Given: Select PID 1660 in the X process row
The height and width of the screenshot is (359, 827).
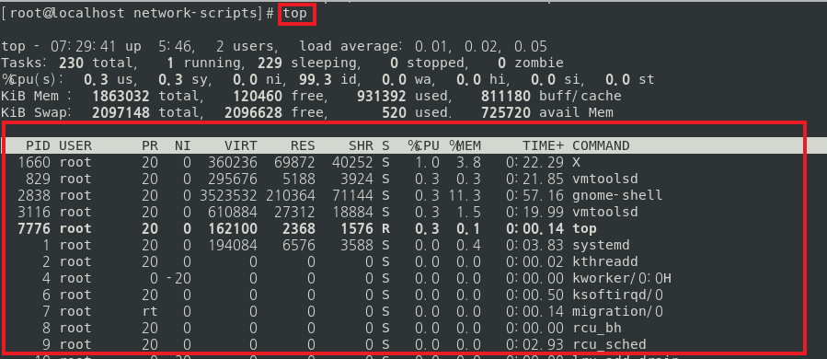Looking at the screenshot, I should click(34, 162).
